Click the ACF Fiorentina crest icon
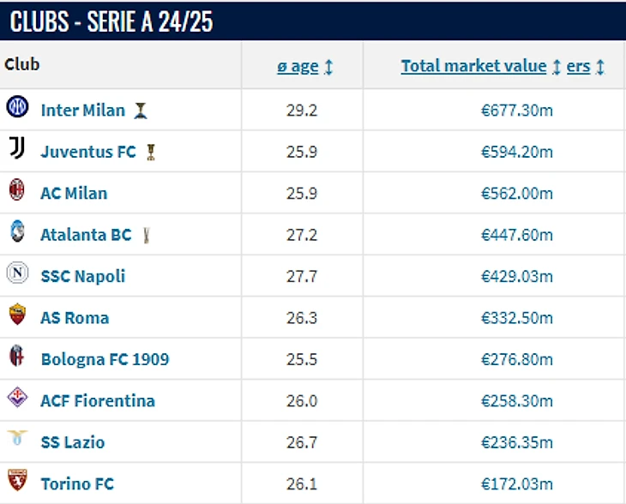The width and height of the screenshot is (626, 504). coord(17,399)
